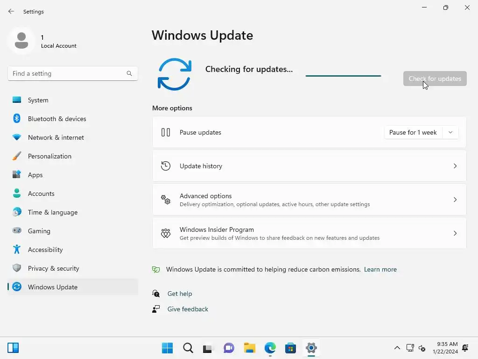Viewport: 478px width, 359px height.
Task: Open notifications bell in tray
Action: 465,348
